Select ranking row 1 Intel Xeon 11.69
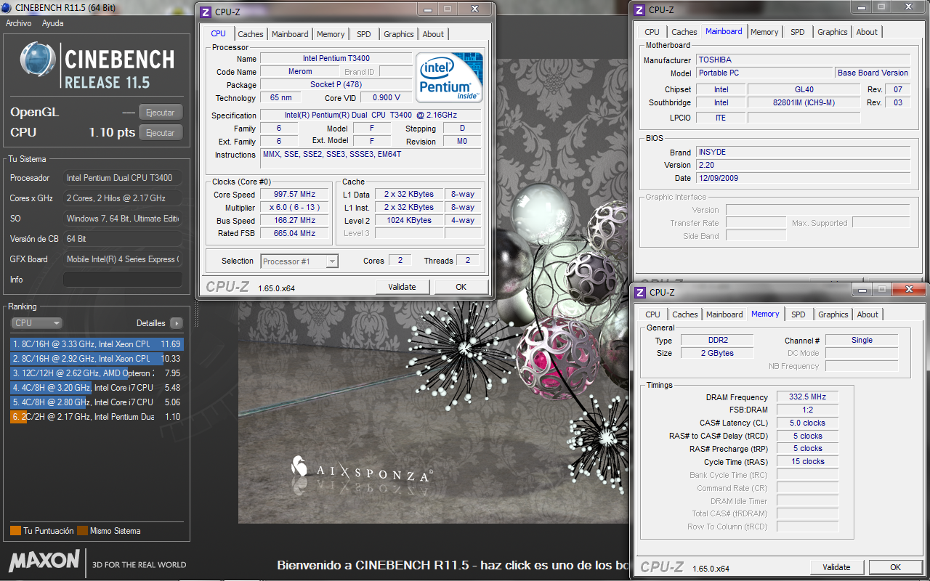Viewport: 930px width, 581px height. click(97, 344)
